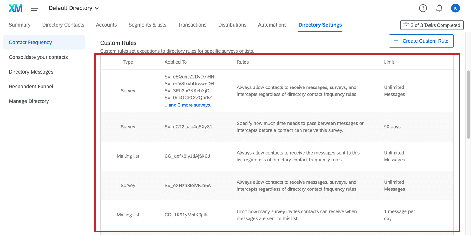Click the plus icon on Create Custom Rule
471x235 pixels.
click(396, 41)
